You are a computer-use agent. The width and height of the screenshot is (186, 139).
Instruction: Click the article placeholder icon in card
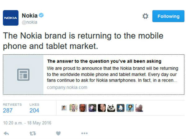click(x=23, y=75)
